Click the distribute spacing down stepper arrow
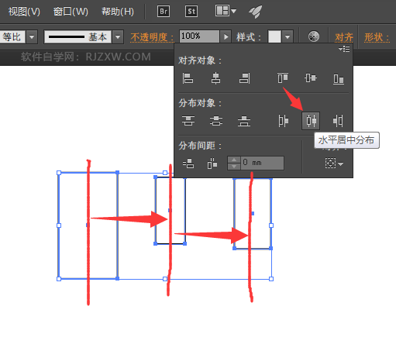 coord(234,167)
